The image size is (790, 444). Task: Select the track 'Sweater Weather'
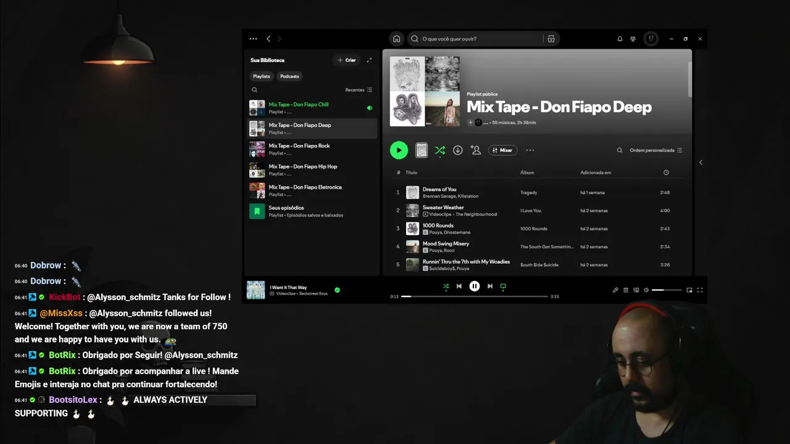[x=443, y=207]
